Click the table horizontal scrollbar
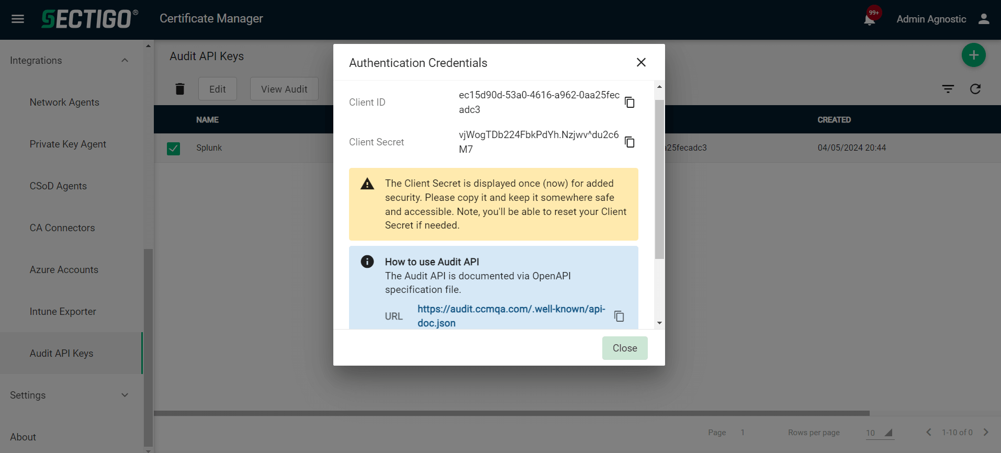Image resolution: width=1001 pixels, height=453 pixels. [x=512, y=413]
